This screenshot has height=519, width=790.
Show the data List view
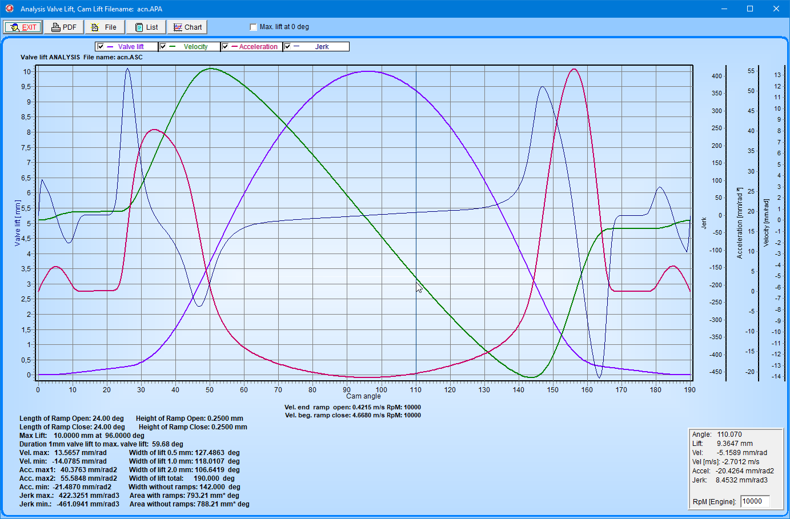coord(146,27)
